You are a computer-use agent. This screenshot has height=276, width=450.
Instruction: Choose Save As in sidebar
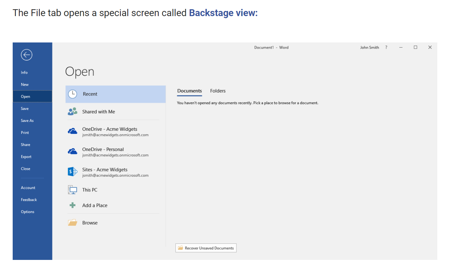click(27, 121)
